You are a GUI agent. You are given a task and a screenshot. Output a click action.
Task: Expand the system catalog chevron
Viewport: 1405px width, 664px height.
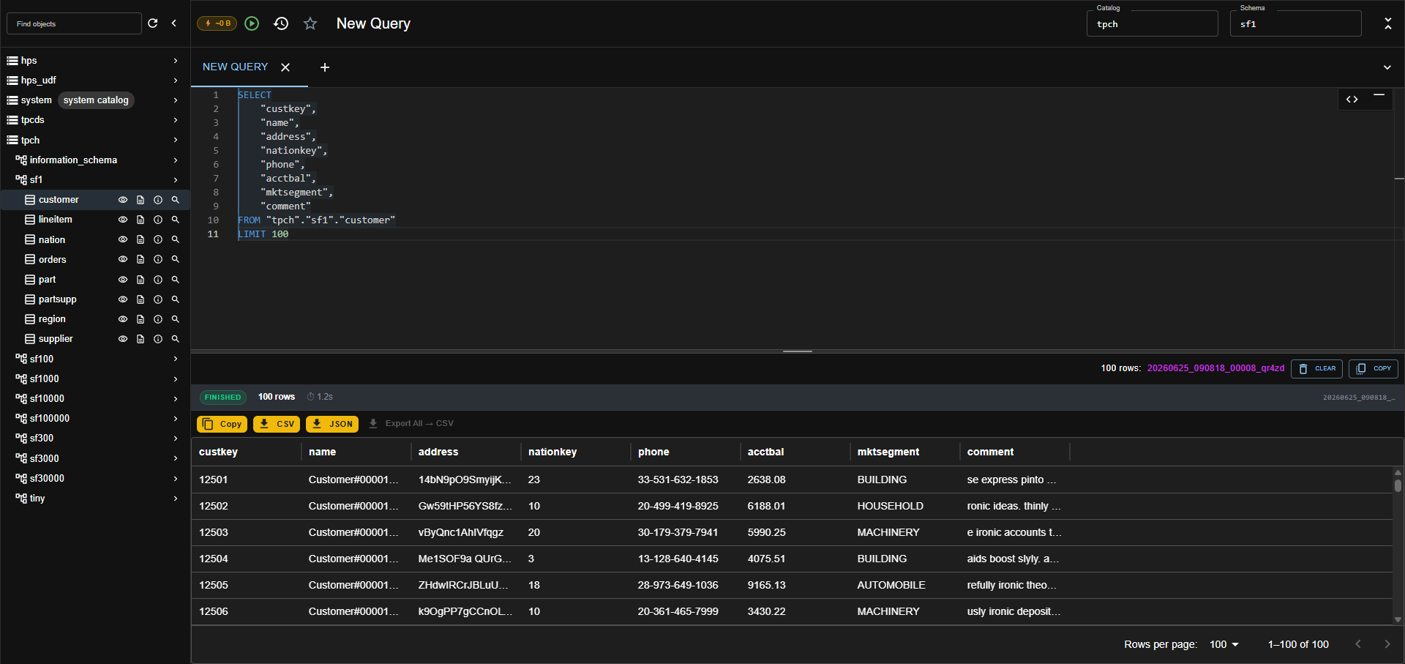(176, 100)
